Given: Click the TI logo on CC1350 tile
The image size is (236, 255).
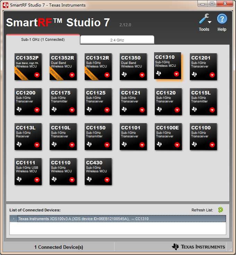Looking at the screenshot, I should (124, 74).
